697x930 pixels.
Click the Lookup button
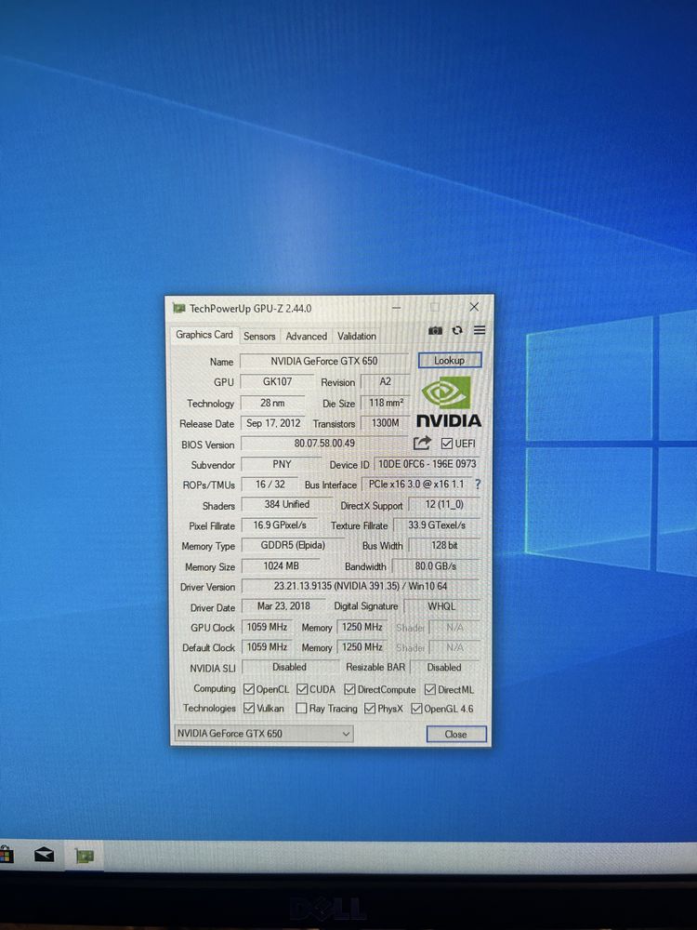point(449,360)
